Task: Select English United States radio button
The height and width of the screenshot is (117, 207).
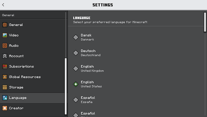Action: (76, 84)
